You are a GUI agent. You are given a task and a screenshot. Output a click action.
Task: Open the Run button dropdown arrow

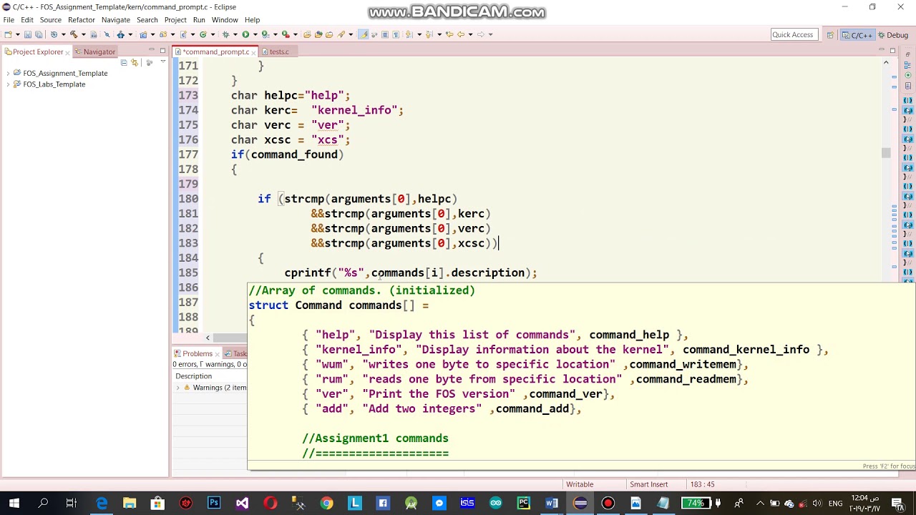point(255,34)
